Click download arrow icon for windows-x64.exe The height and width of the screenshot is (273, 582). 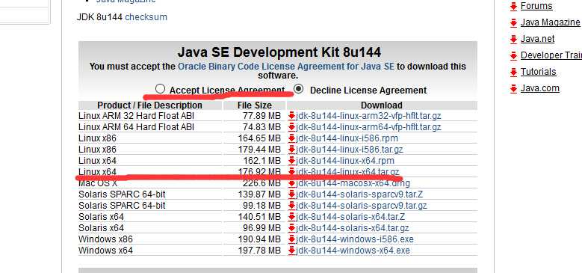point(291,250)
